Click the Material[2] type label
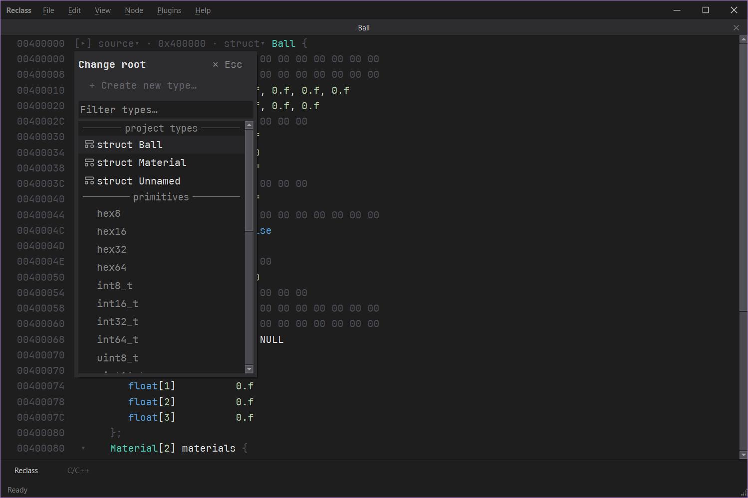This screenshot has height=498, width=748. (143, 448)
